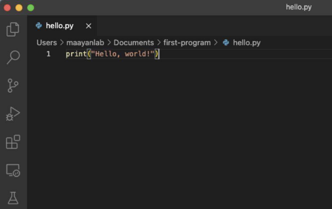
Task: Expand the Users breadcrumb segment
Action: click(46, 43)
